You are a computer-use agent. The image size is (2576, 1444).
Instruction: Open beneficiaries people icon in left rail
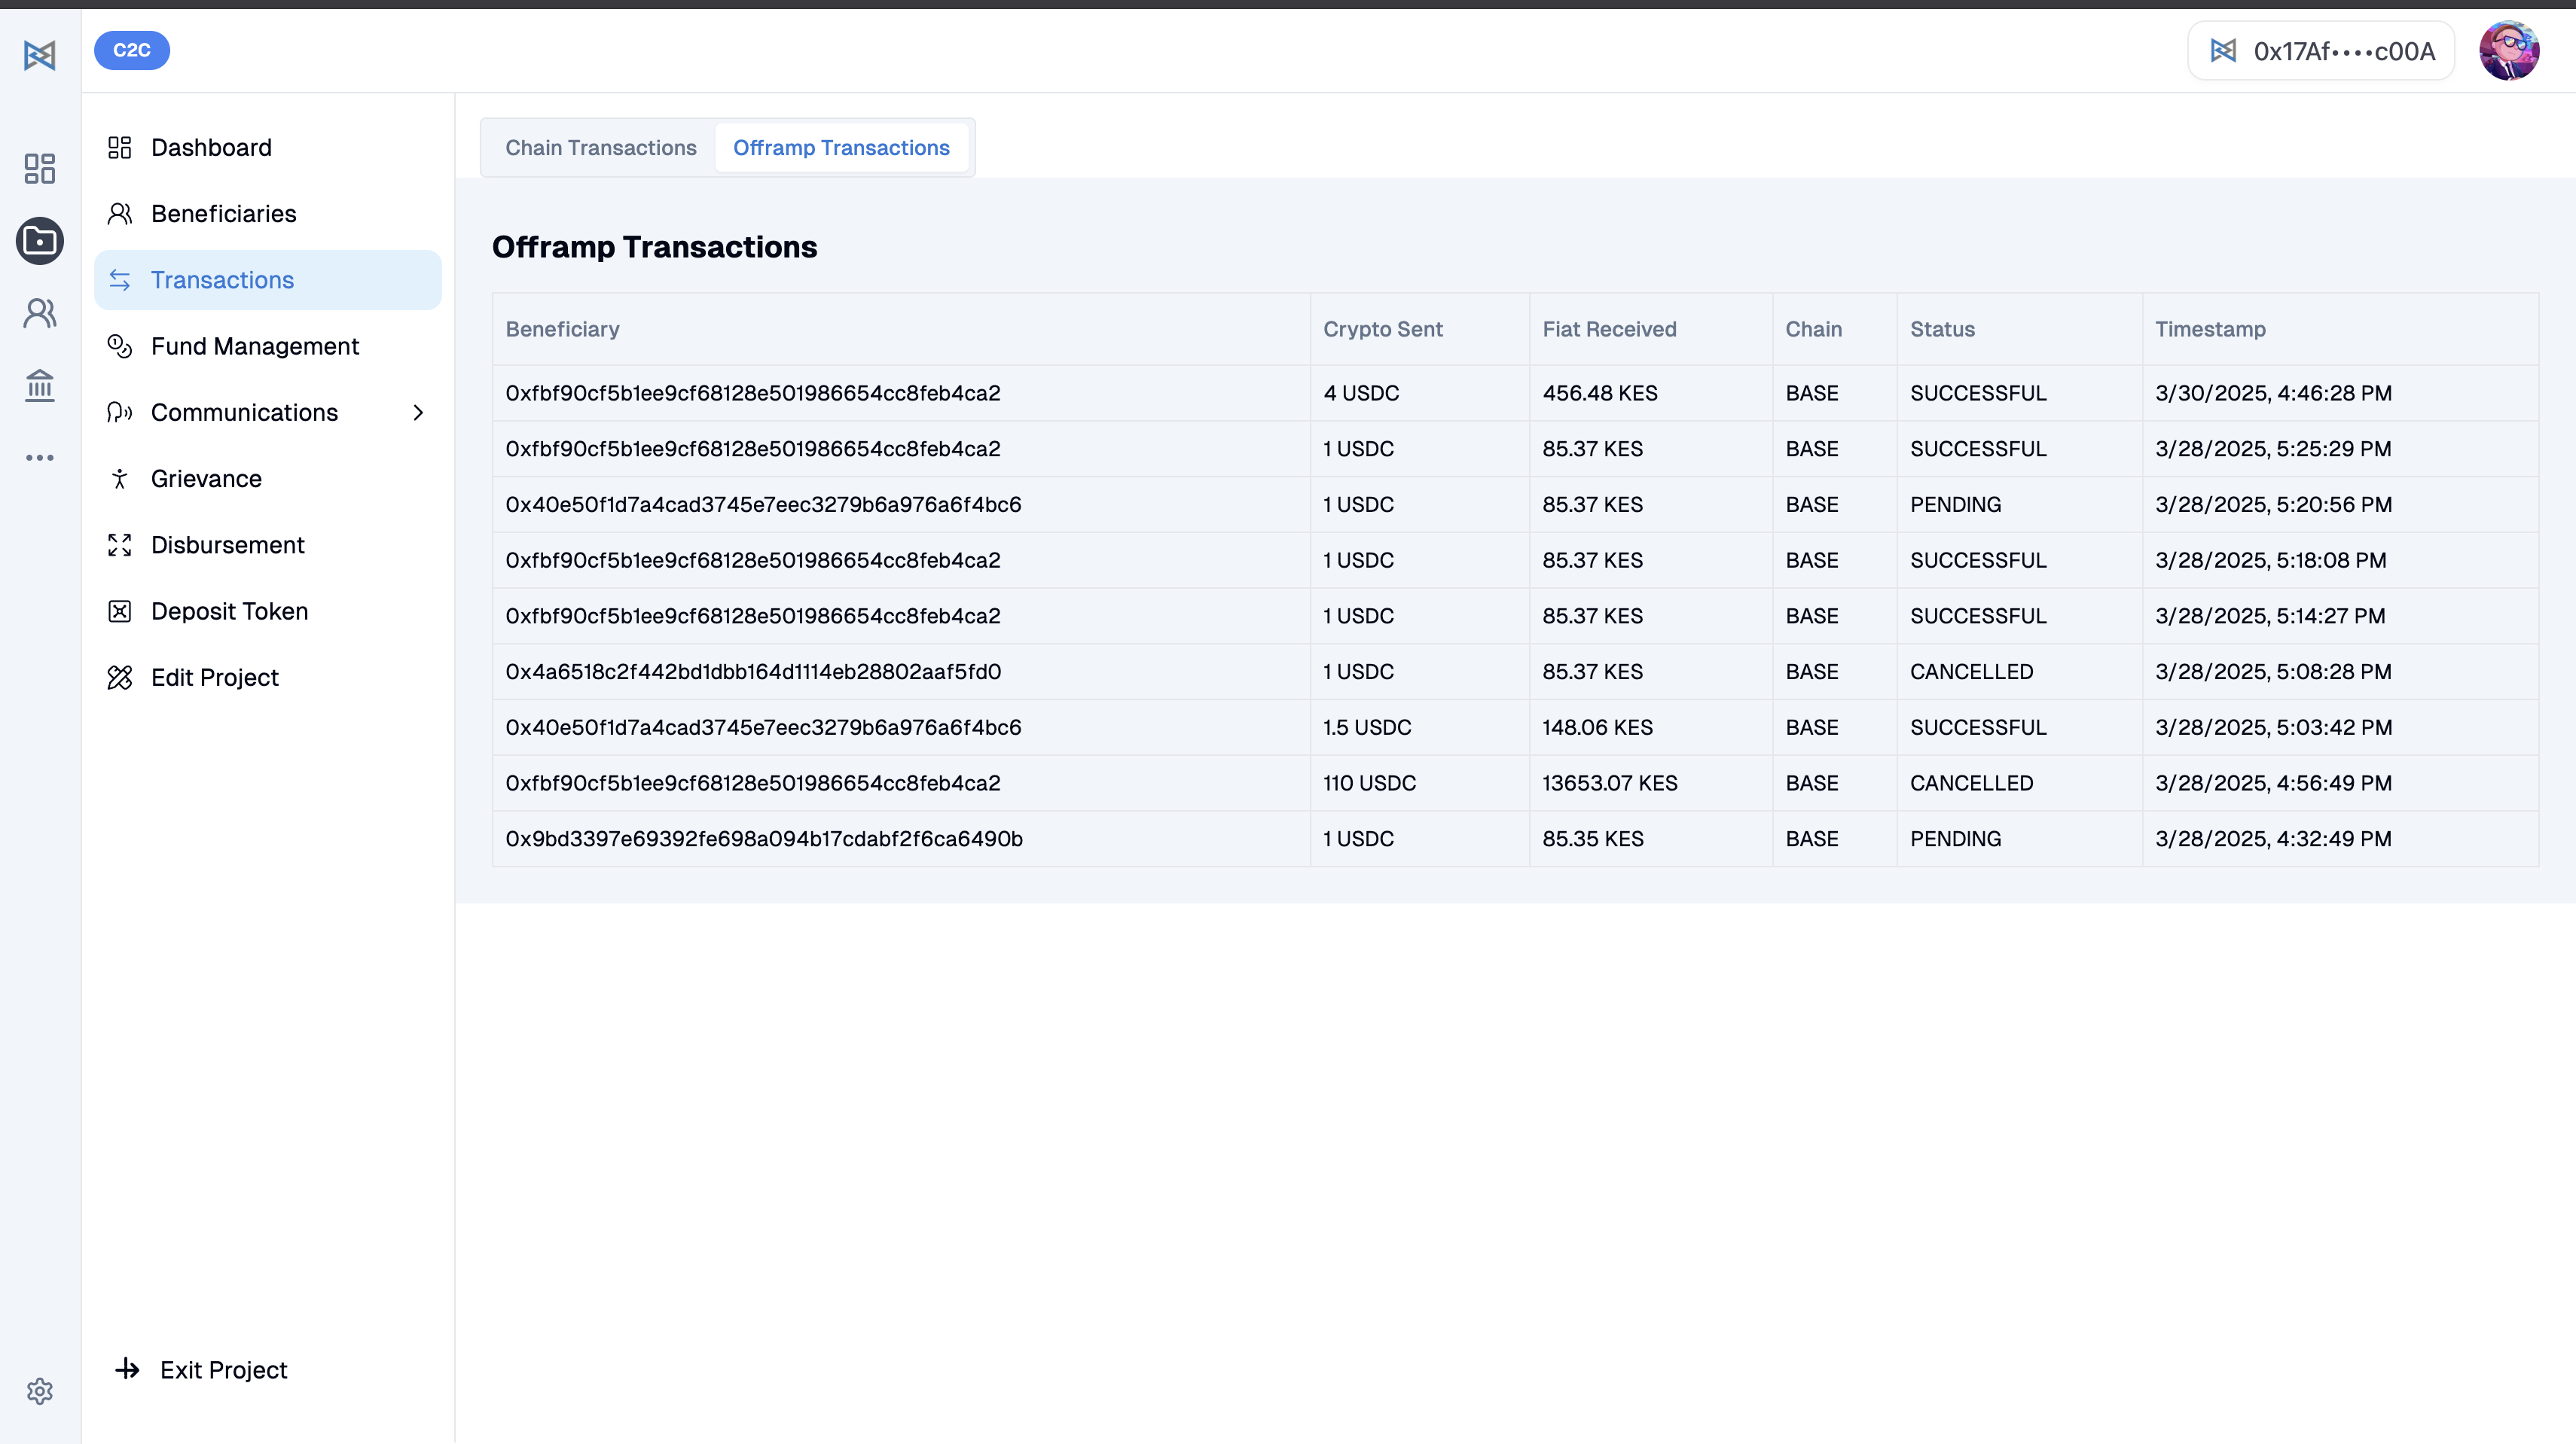coord(40,314)
